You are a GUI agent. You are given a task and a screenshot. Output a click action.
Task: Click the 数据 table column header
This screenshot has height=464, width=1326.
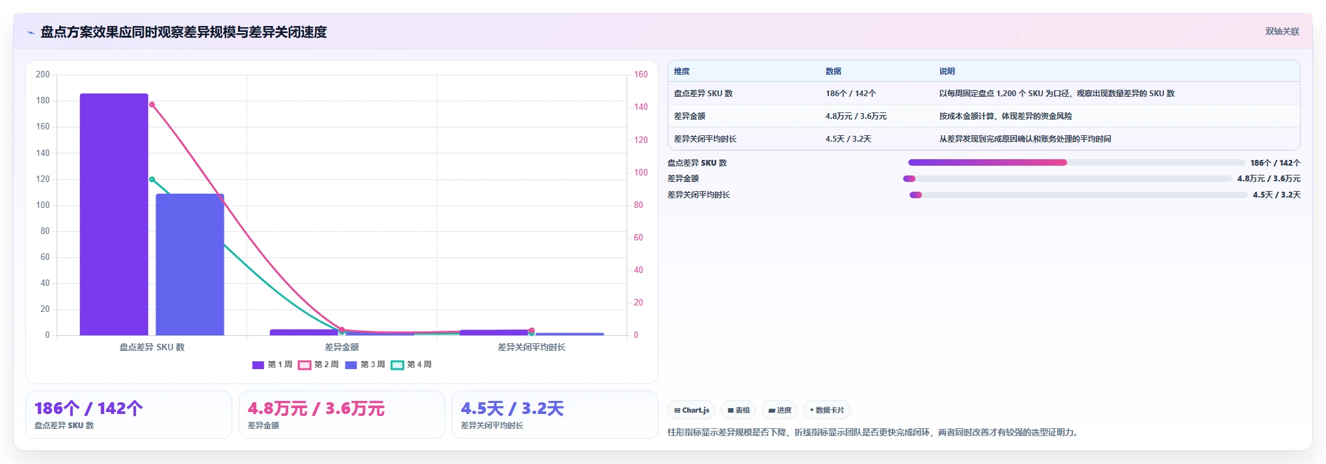(x=833, y=71)
